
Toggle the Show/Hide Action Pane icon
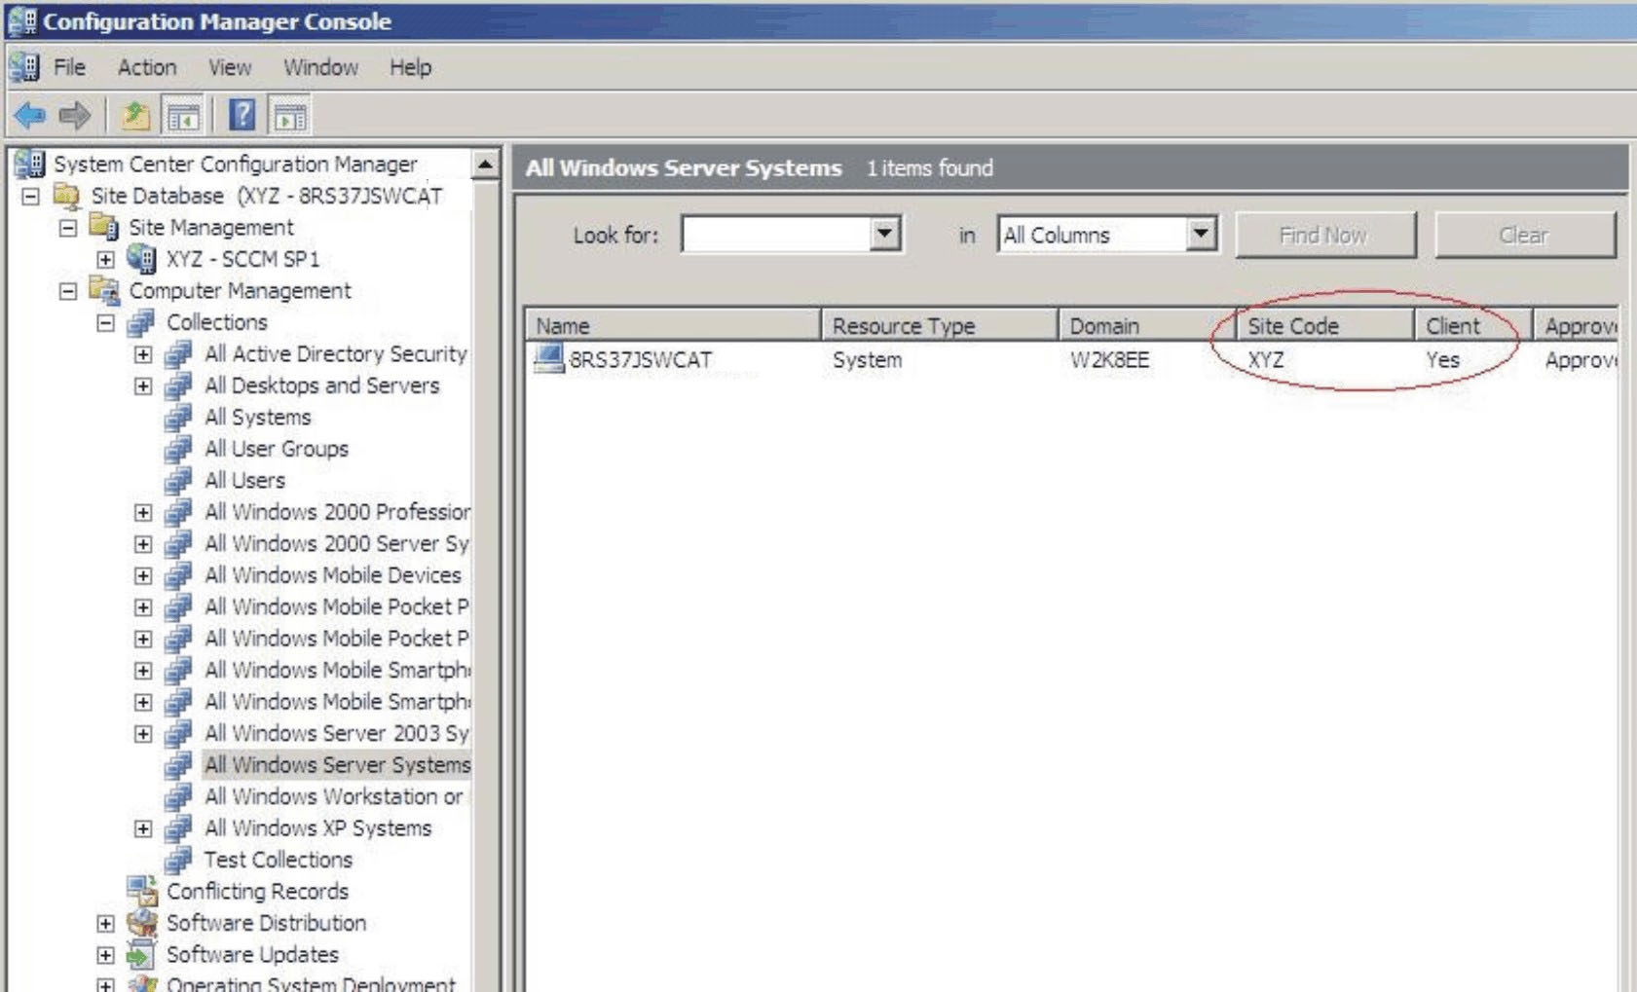point(289,116)
